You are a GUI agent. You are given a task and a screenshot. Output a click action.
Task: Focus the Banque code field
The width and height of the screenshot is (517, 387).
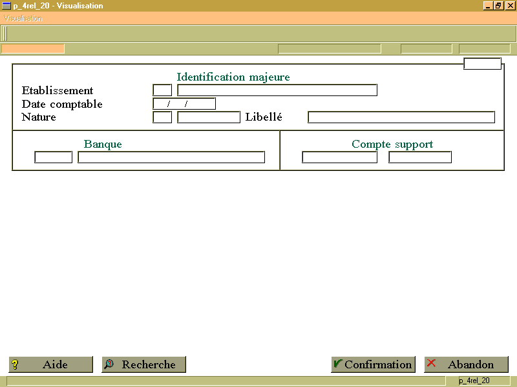click(x=54, y=157)
